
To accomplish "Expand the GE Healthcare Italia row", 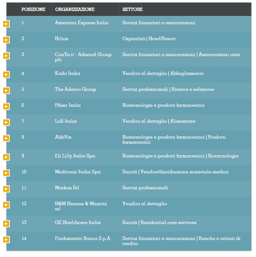I will click(6, 224).
